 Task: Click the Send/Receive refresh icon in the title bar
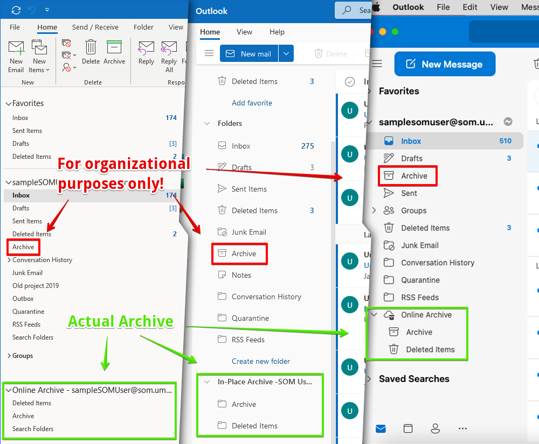pyautogui.click(x=16, y=10)
